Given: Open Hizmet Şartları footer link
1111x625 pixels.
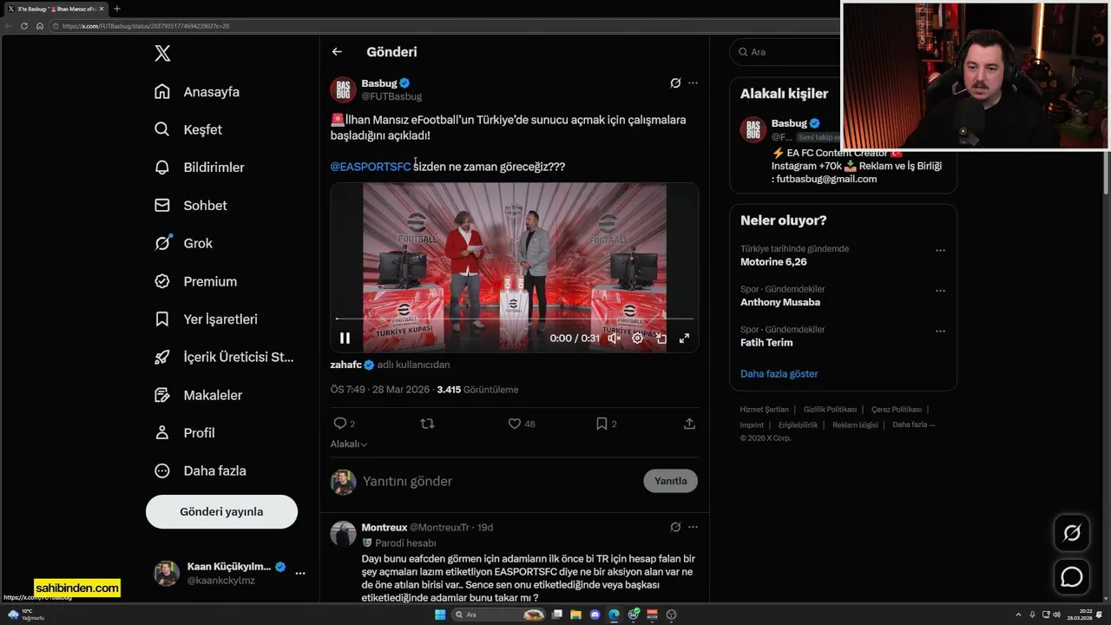Looking at the screenshot, I should [x=765, y=410].
